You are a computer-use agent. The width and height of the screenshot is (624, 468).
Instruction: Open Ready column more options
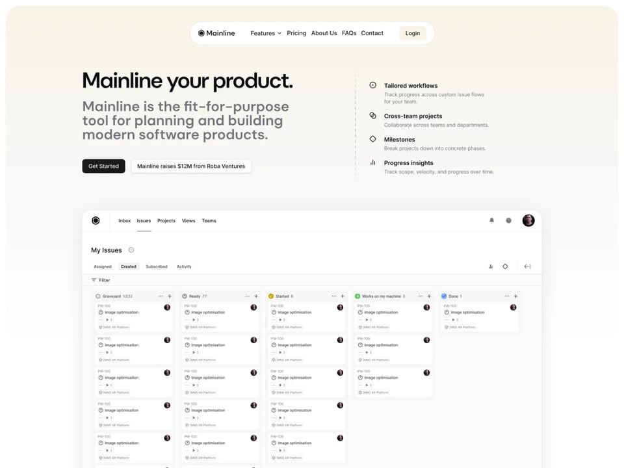coord(247,296)
